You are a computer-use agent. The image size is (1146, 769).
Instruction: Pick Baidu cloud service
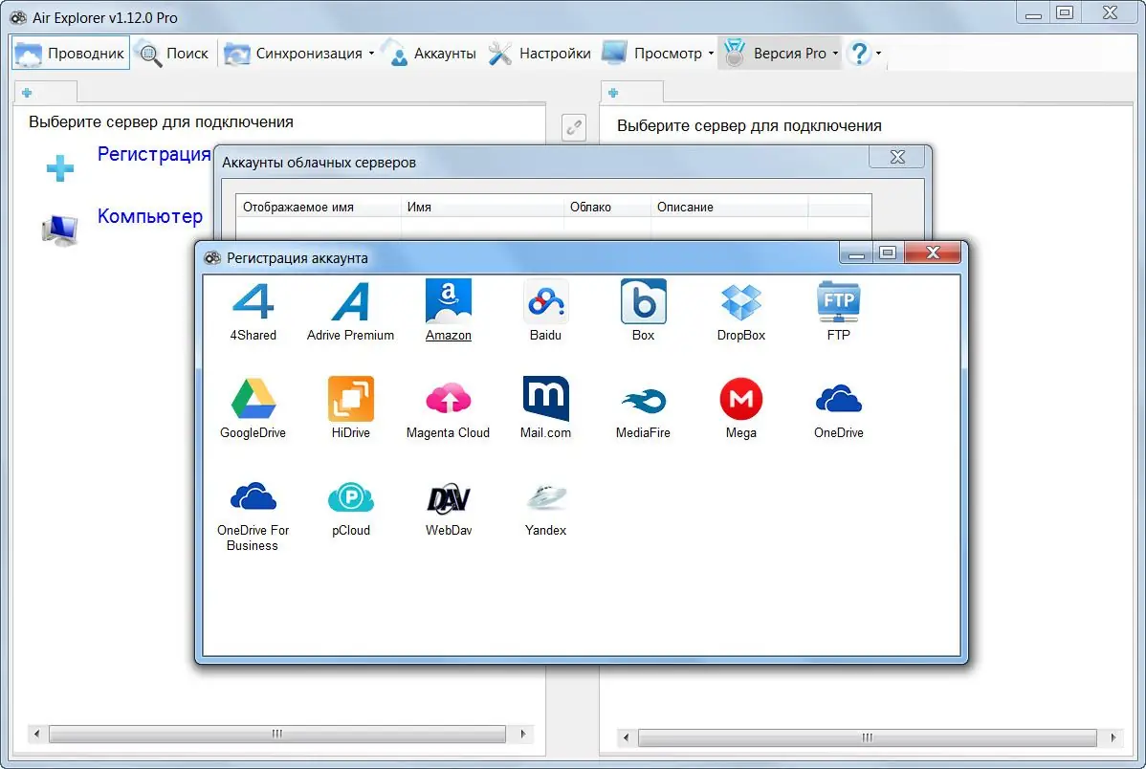tap(545, 301)
